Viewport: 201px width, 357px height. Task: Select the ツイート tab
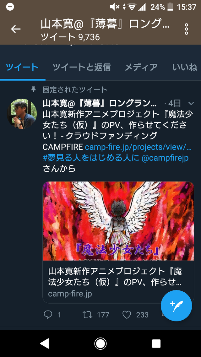[x=22, y=67]
